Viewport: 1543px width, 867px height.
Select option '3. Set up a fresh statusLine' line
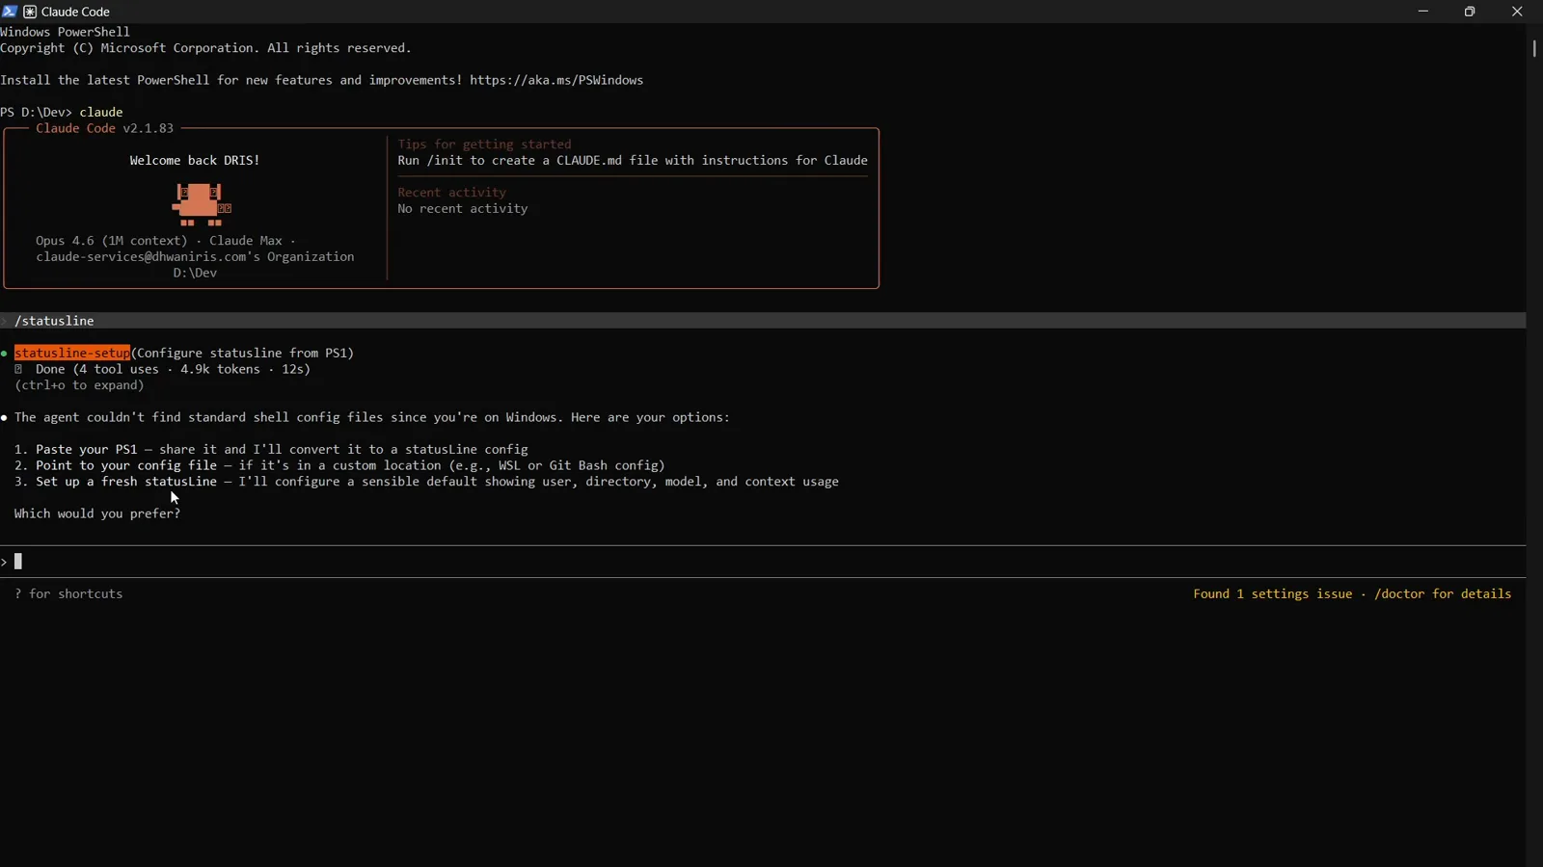pos(426,482)
